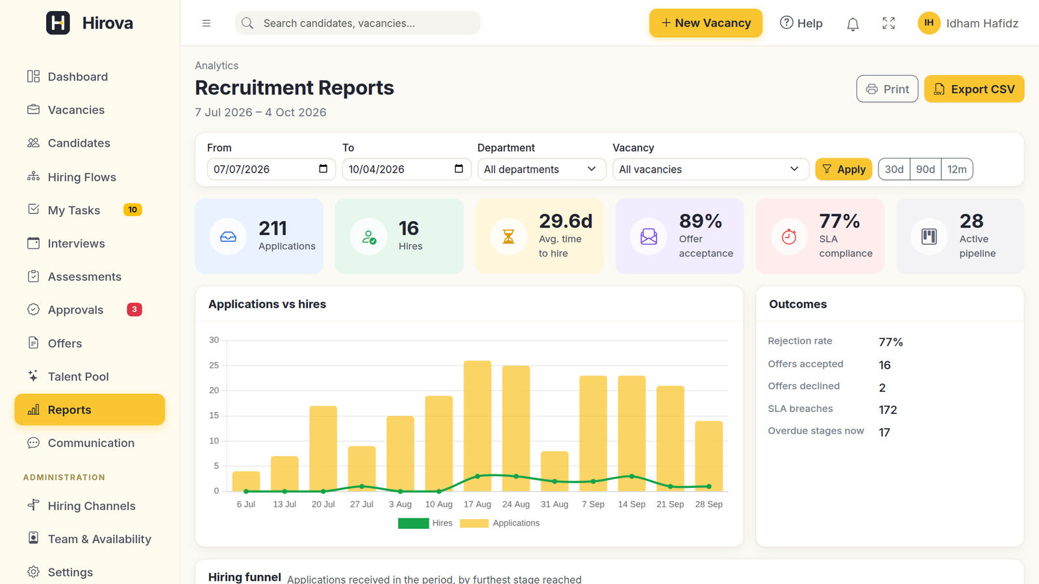Open calendar picker in To date field
Screen dimensions: 1039x584
[x=458, y=169]
